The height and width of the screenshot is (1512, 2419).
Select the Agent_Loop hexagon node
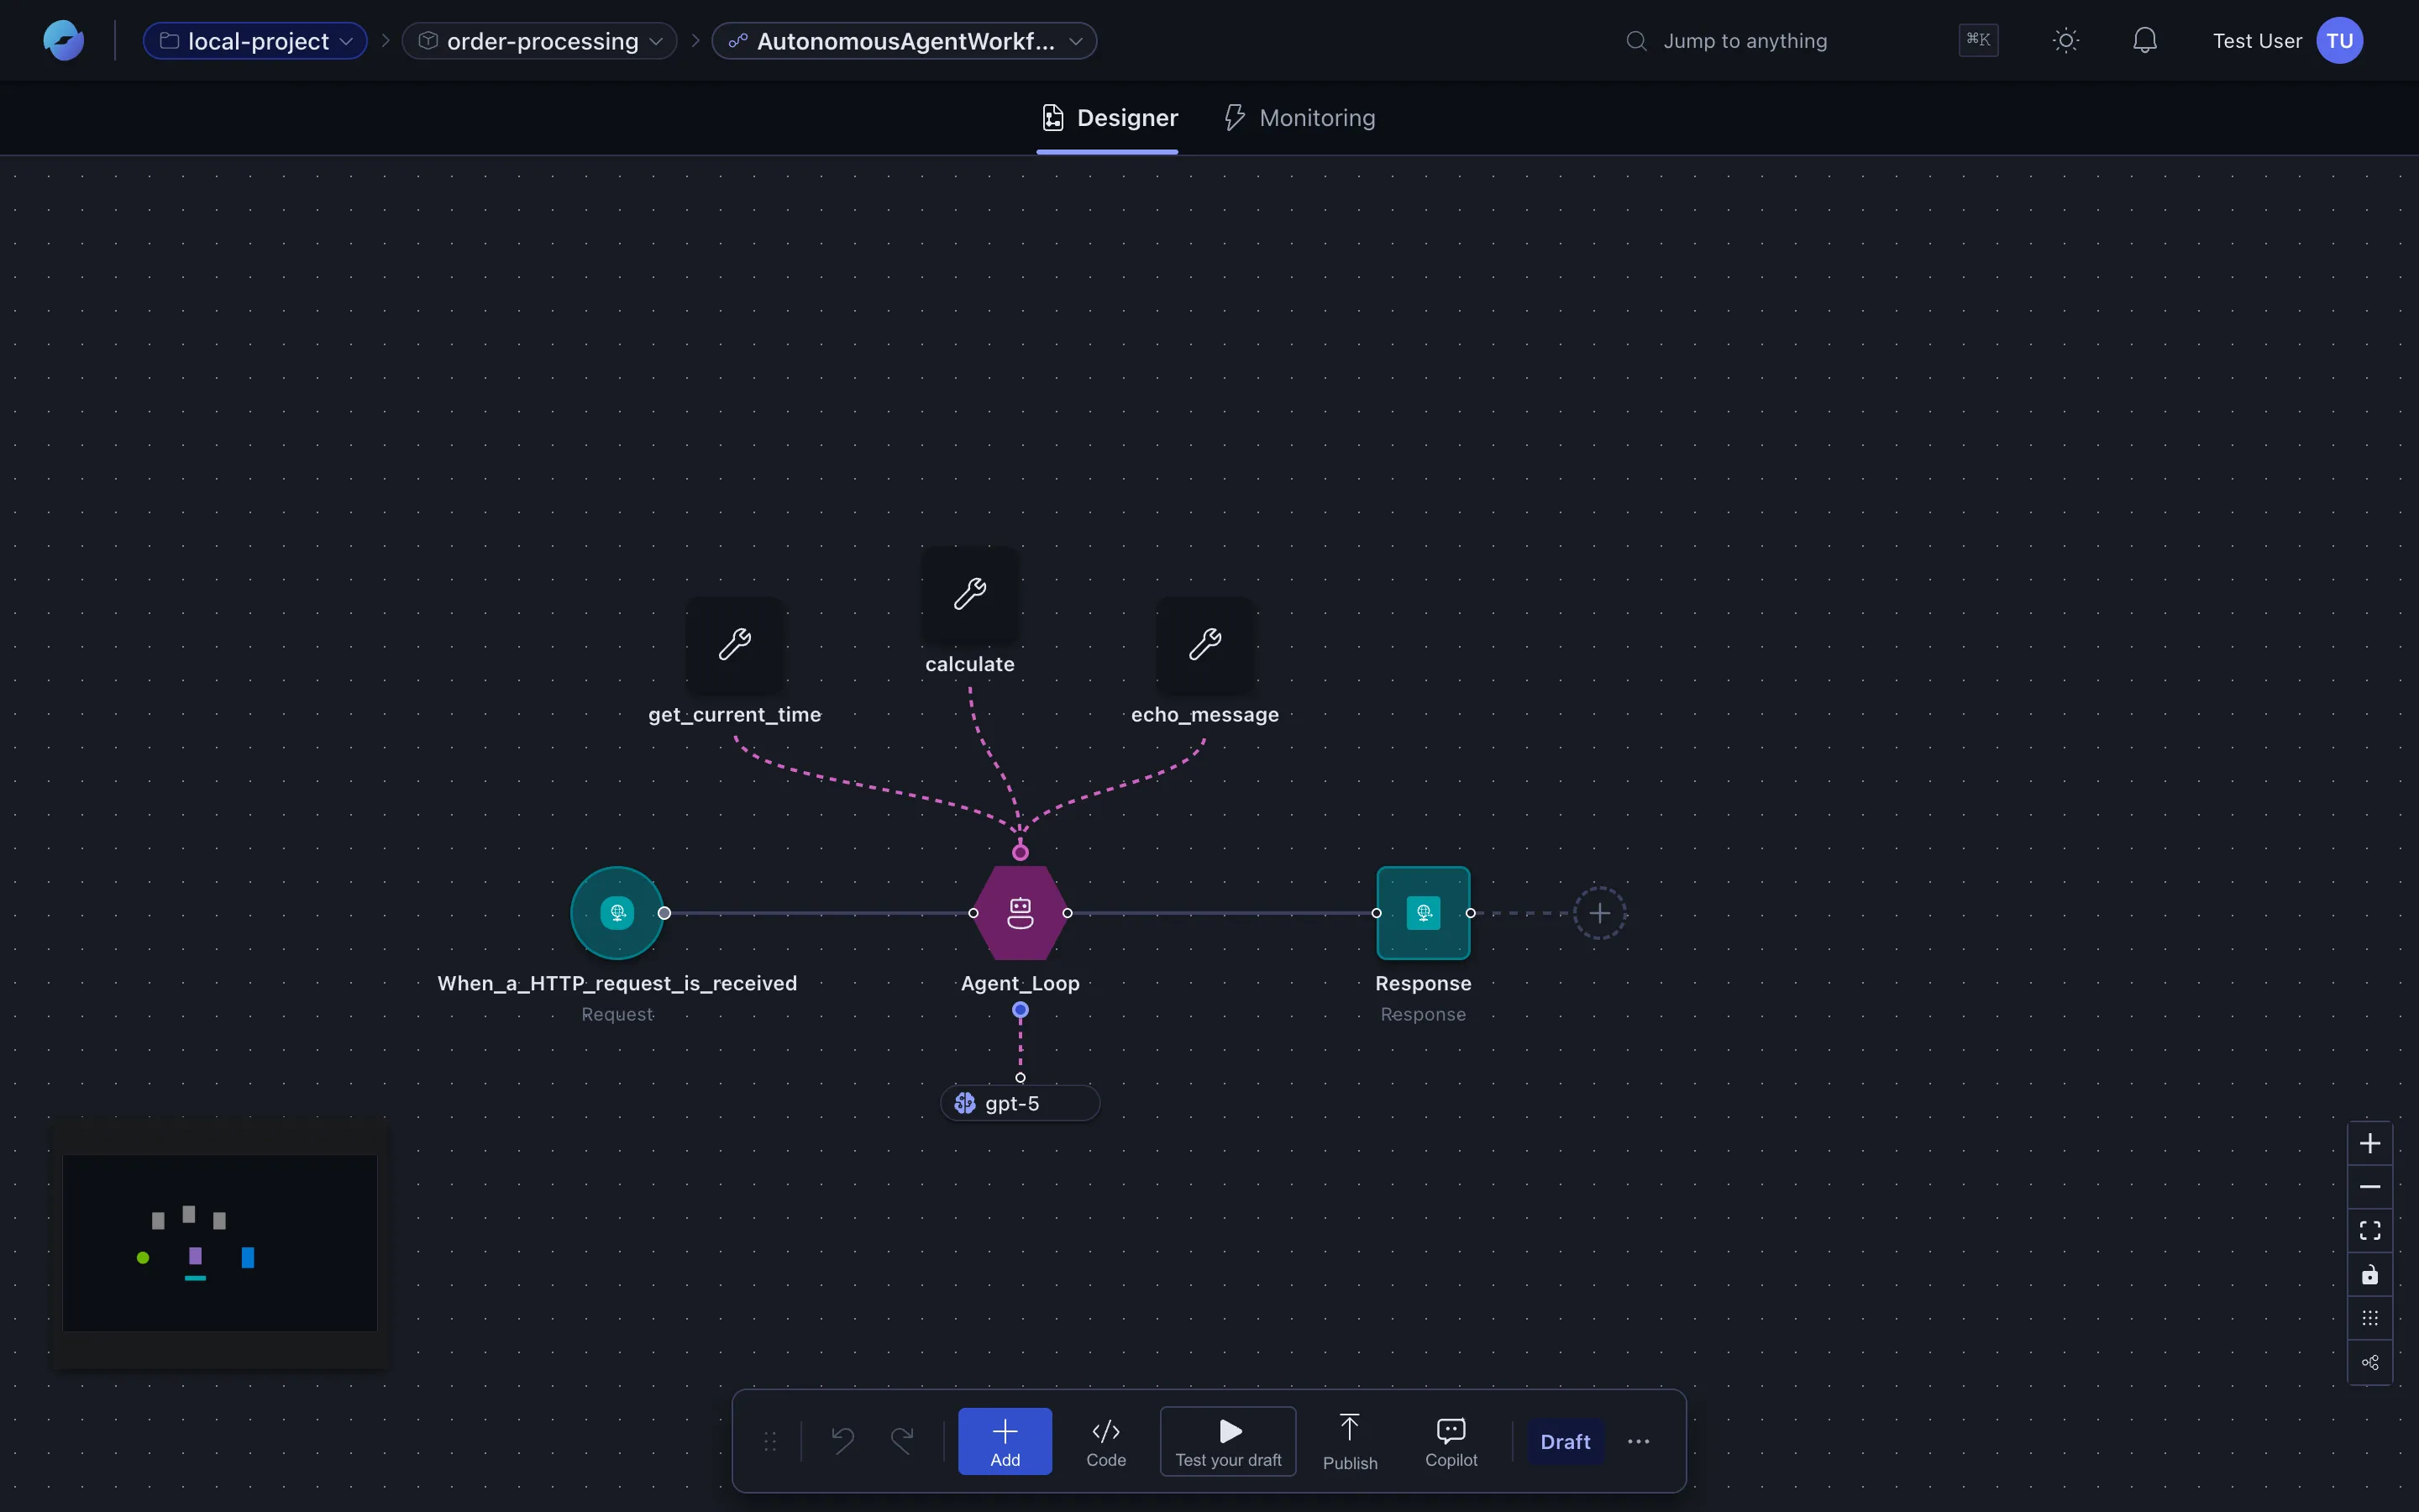pyautogui.click(x=1020, y=913)
